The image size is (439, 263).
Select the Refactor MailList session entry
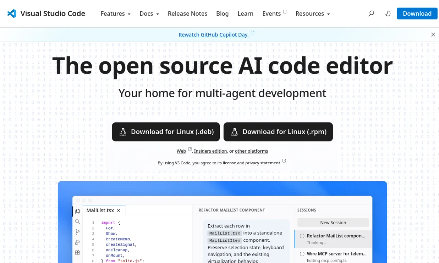pyautogui.click(x=333, y=239)
